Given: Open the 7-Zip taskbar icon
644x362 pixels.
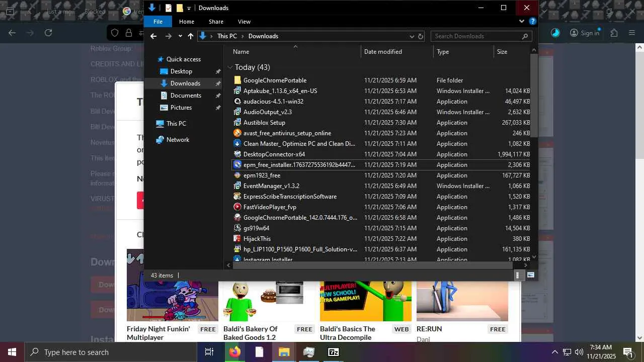Looking at the screenshot, I should pyautogui.click(x=333, y=352).
